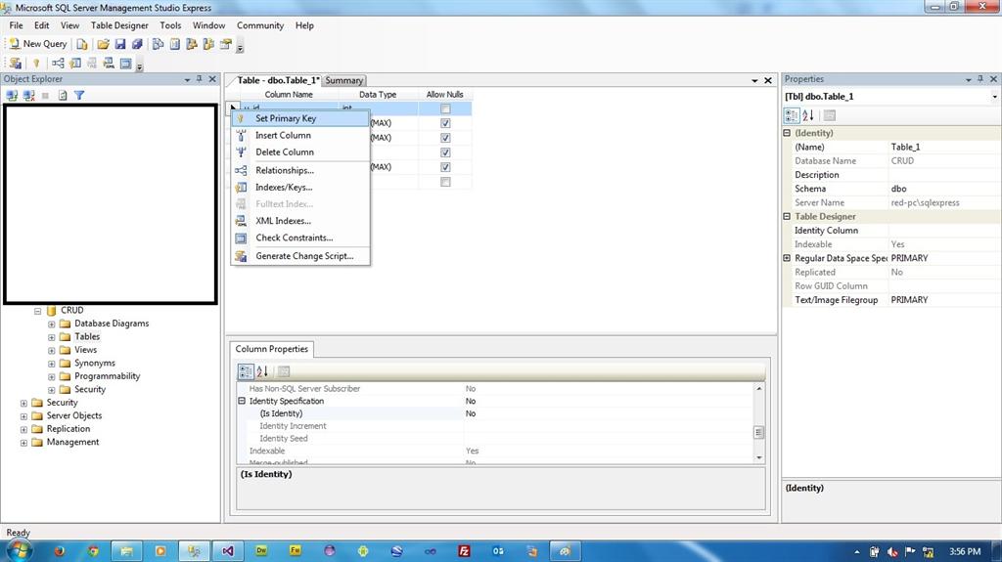Collapse the CRUD database node
Image resolution: width=1002 pixels, height=562 pixels.
[38, 311]
